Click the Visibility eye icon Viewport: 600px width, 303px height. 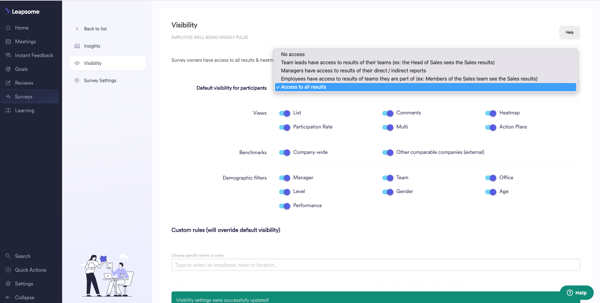pyautogui.click(x=77, y=63)
